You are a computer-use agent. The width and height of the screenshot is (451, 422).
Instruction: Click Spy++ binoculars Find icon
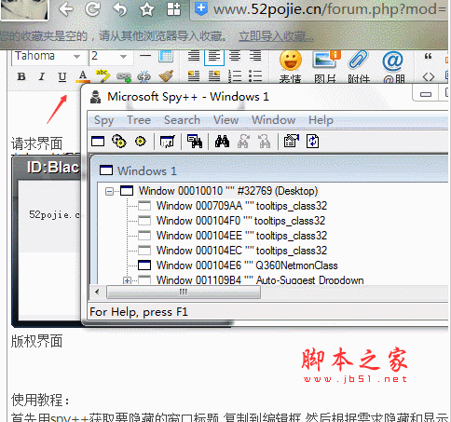(x=222, y=142)
